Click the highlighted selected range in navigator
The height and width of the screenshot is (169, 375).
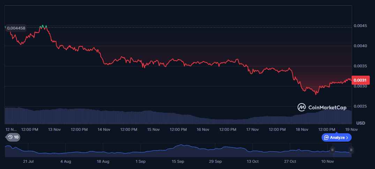(342, 150)
